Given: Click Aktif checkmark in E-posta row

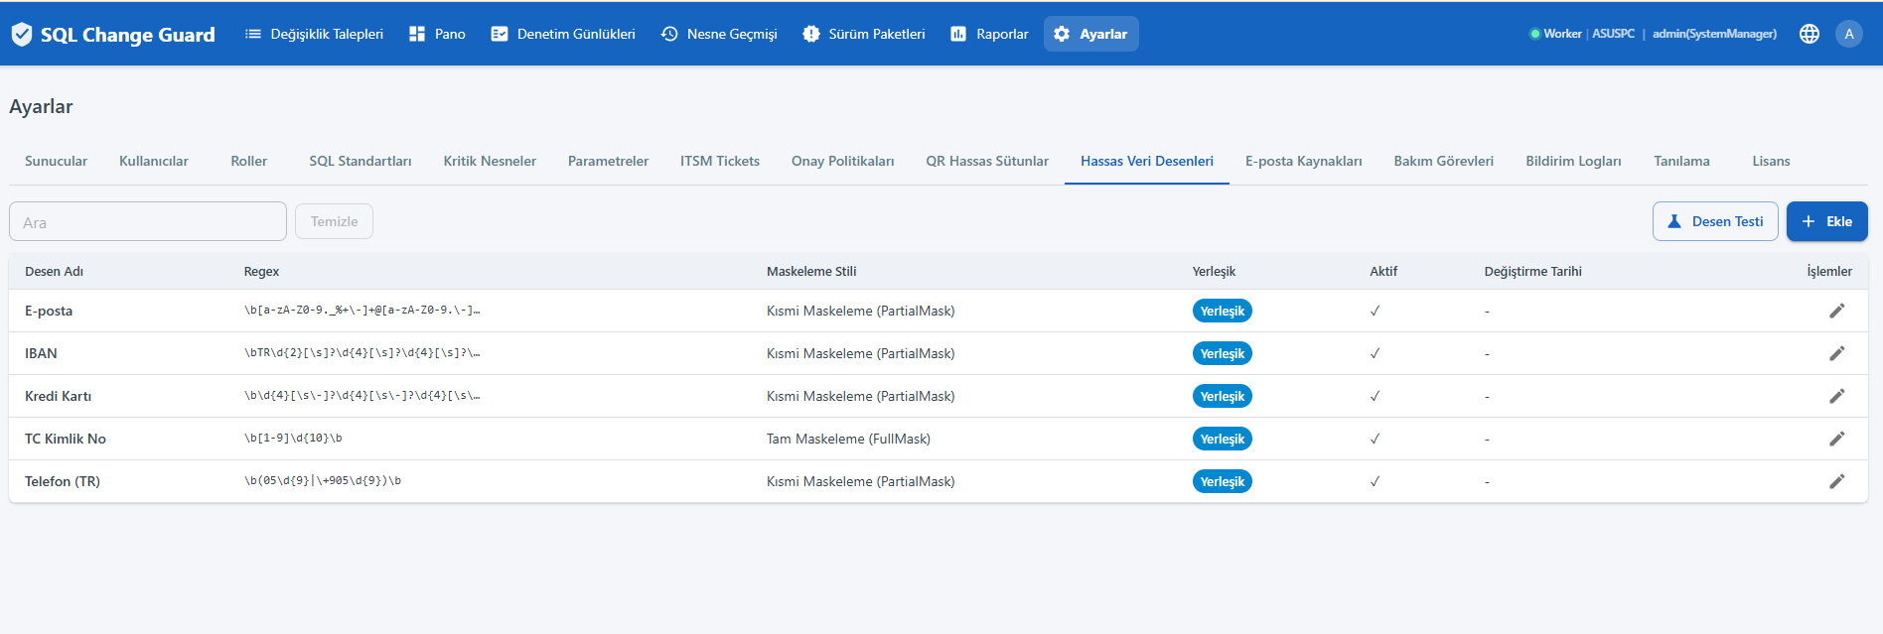Looking at the screenshot, I should pyautogui.click(x=1376, y=311).
